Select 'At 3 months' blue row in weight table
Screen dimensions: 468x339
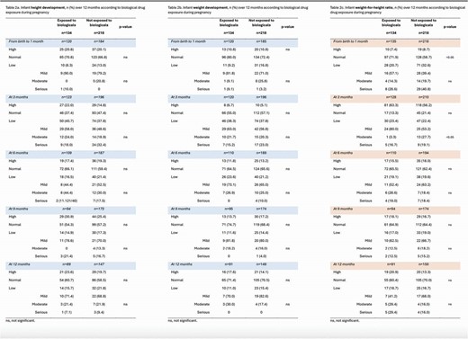[x=233, y=99]
